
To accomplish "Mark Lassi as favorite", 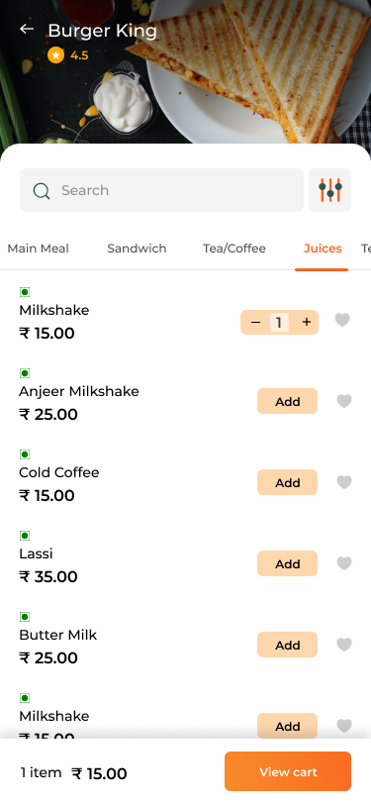I will pyautogui.click(x=344, y=563).
